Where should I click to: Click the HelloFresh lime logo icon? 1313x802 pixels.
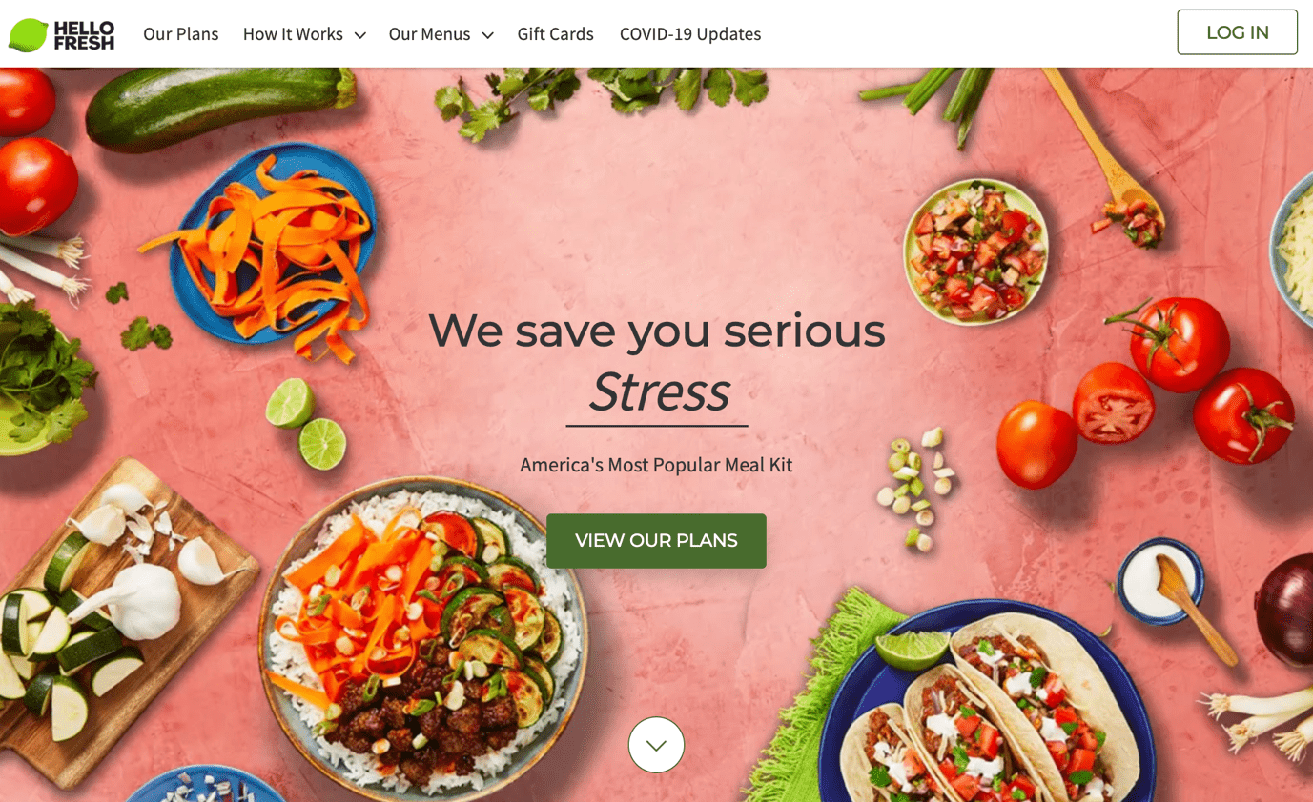pos(29,34)
